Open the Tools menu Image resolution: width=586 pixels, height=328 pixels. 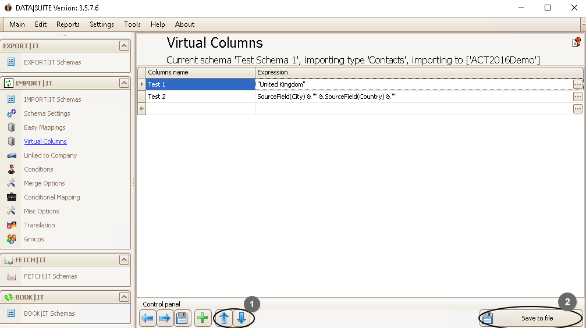tap(132, 24)
